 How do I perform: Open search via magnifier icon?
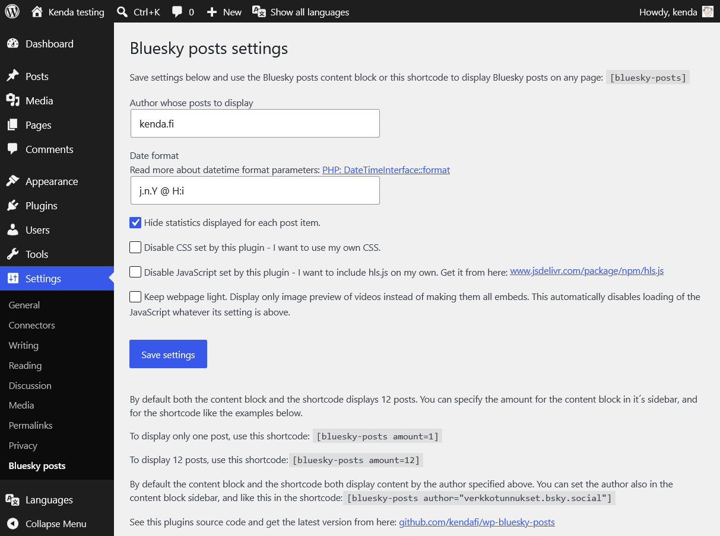pos(122,11)
